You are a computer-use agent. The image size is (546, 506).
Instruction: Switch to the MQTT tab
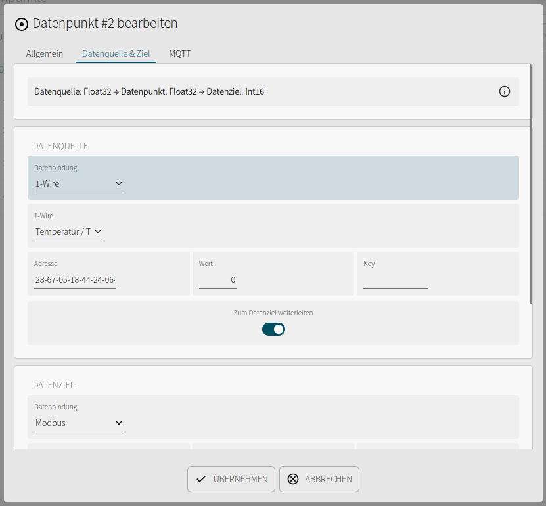tap(179, 54)
